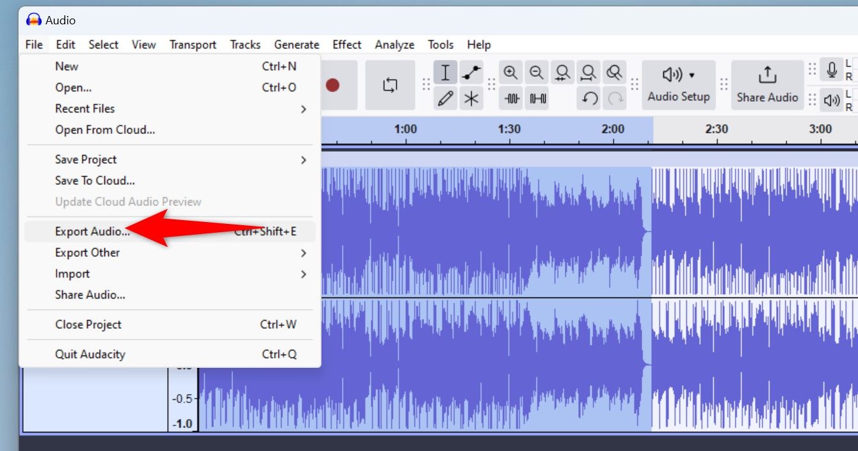Screen dimensions: 858x451
Task: Open the Effect menu
Action: 346,44
